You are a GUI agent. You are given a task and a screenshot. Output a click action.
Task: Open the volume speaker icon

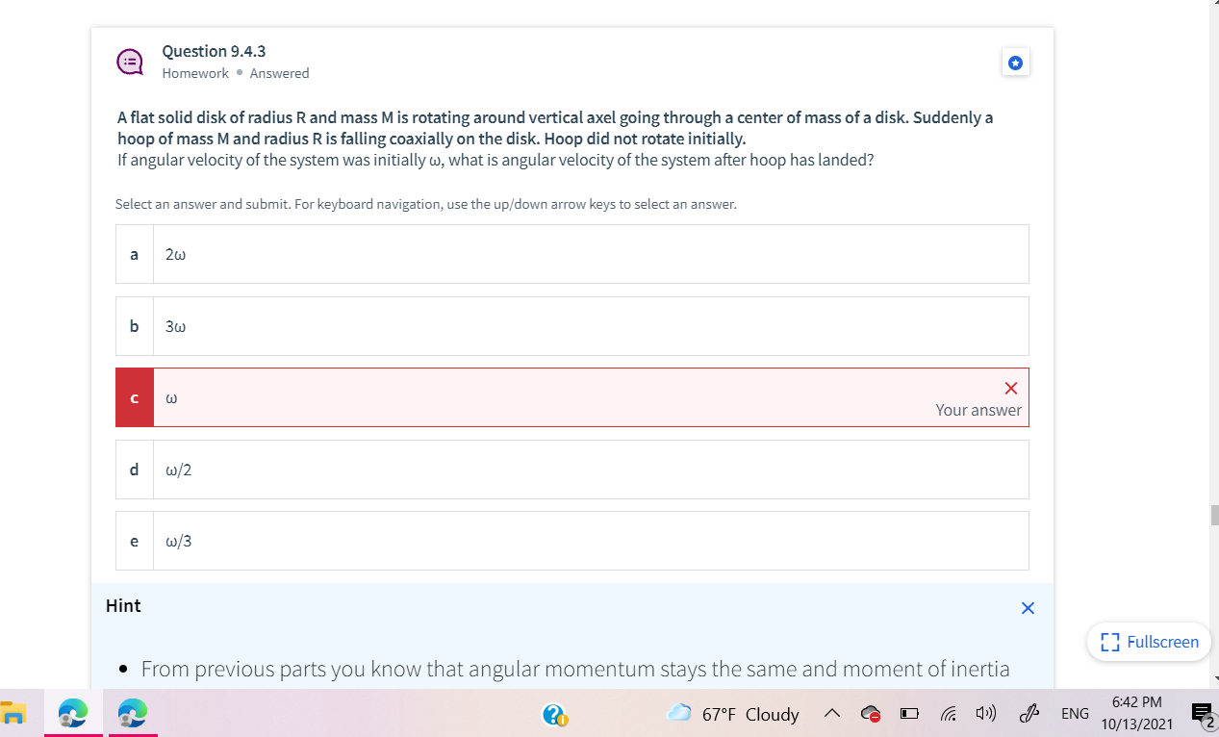985,714
